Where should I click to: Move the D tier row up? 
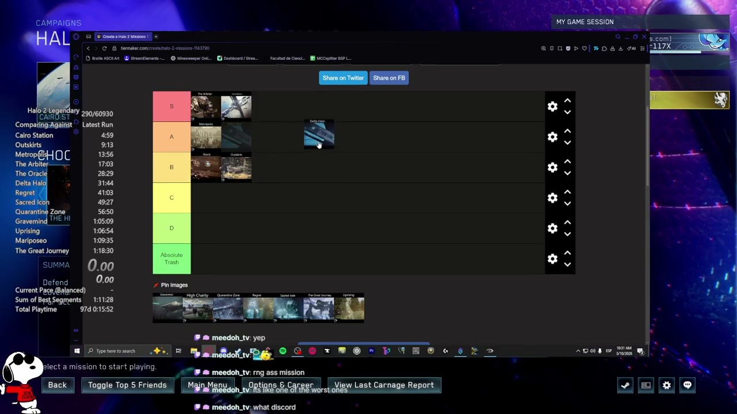click(x=567, y=223)
